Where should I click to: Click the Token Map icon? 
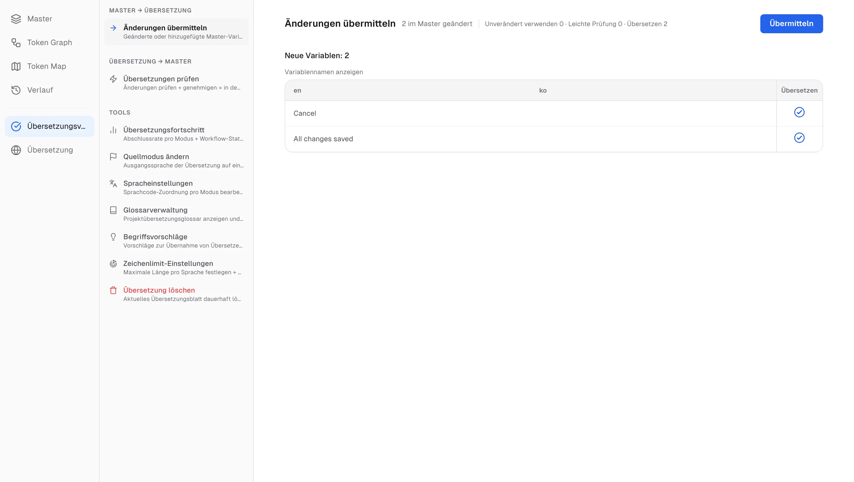(x=16, y=66)
